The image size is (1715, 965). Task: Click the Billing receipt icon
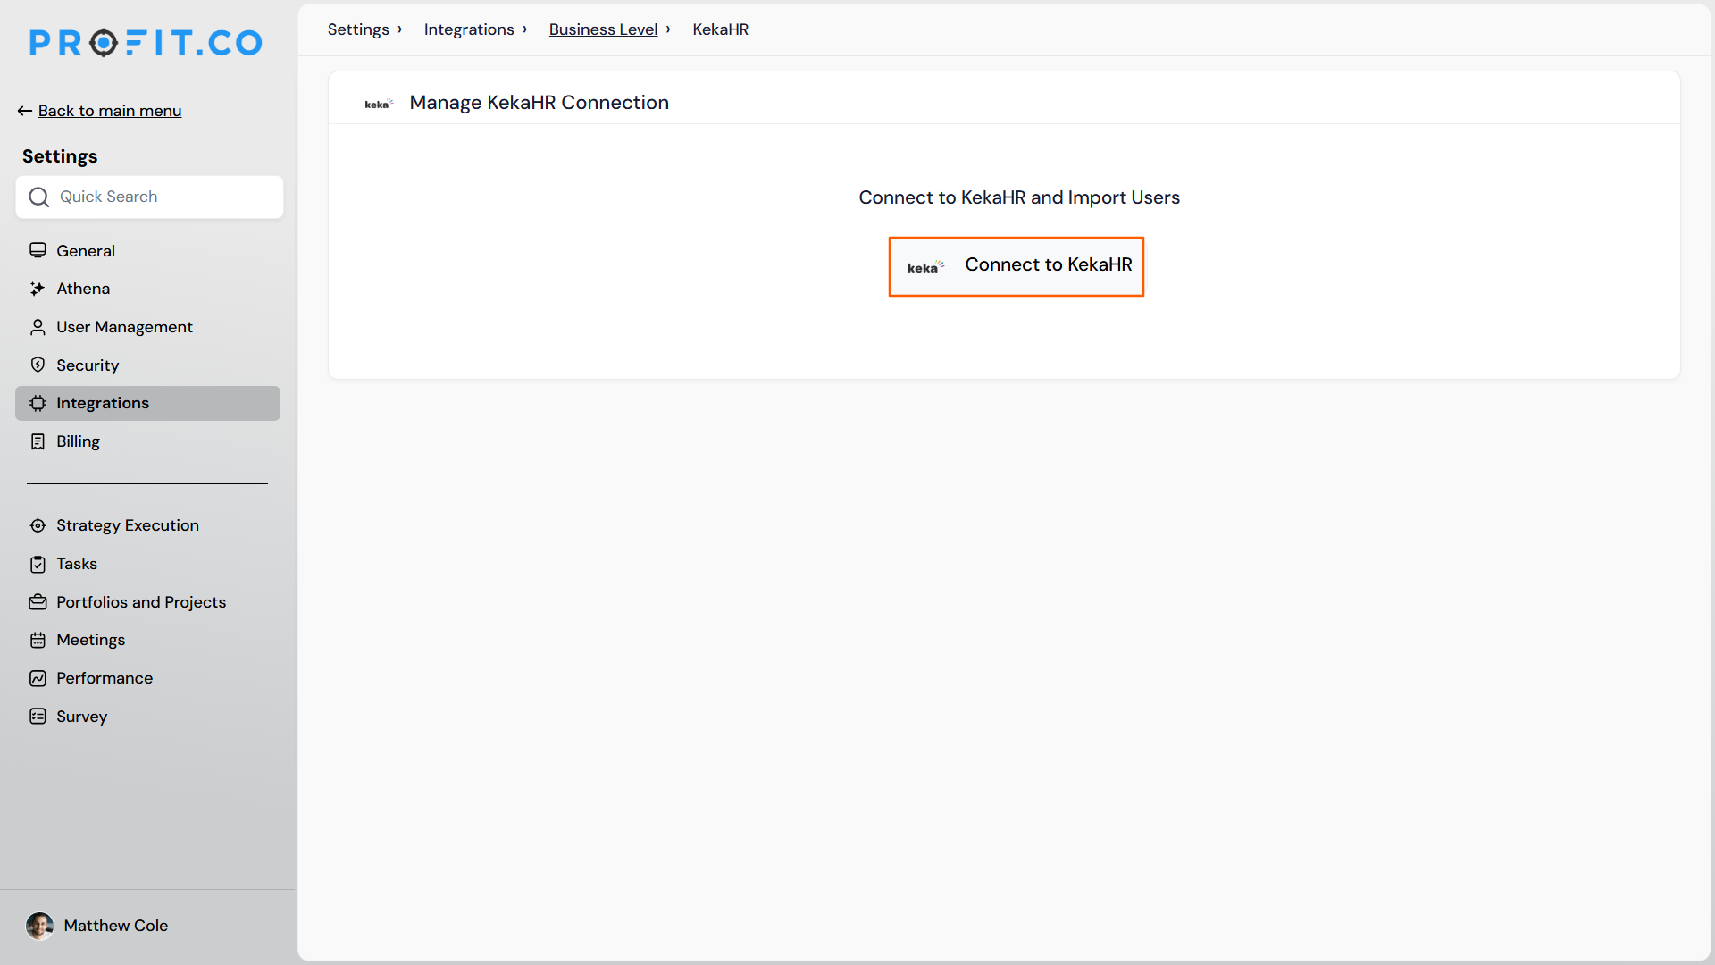38,441
